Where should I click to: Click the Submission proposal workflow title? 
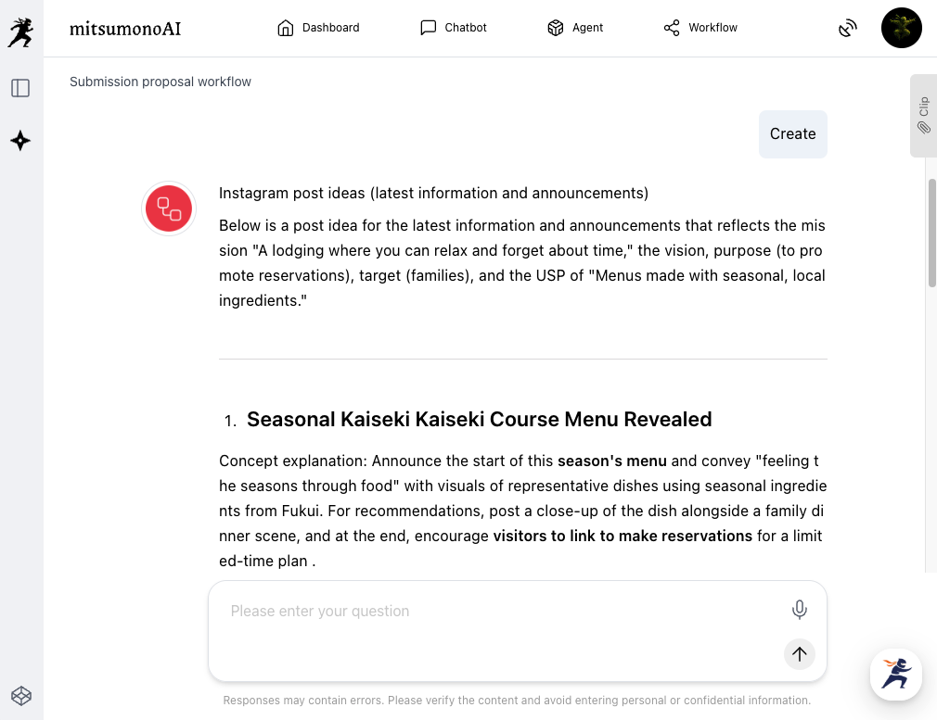(x=160, y=82)
